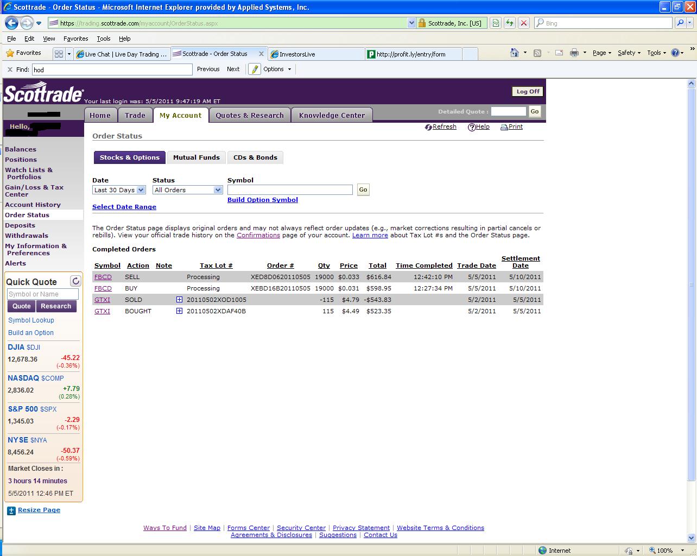This screenshot has width=697, height=556.
Task: Click the printer icon in command bar
Action: pyautogui.click(x=574, y=53)
